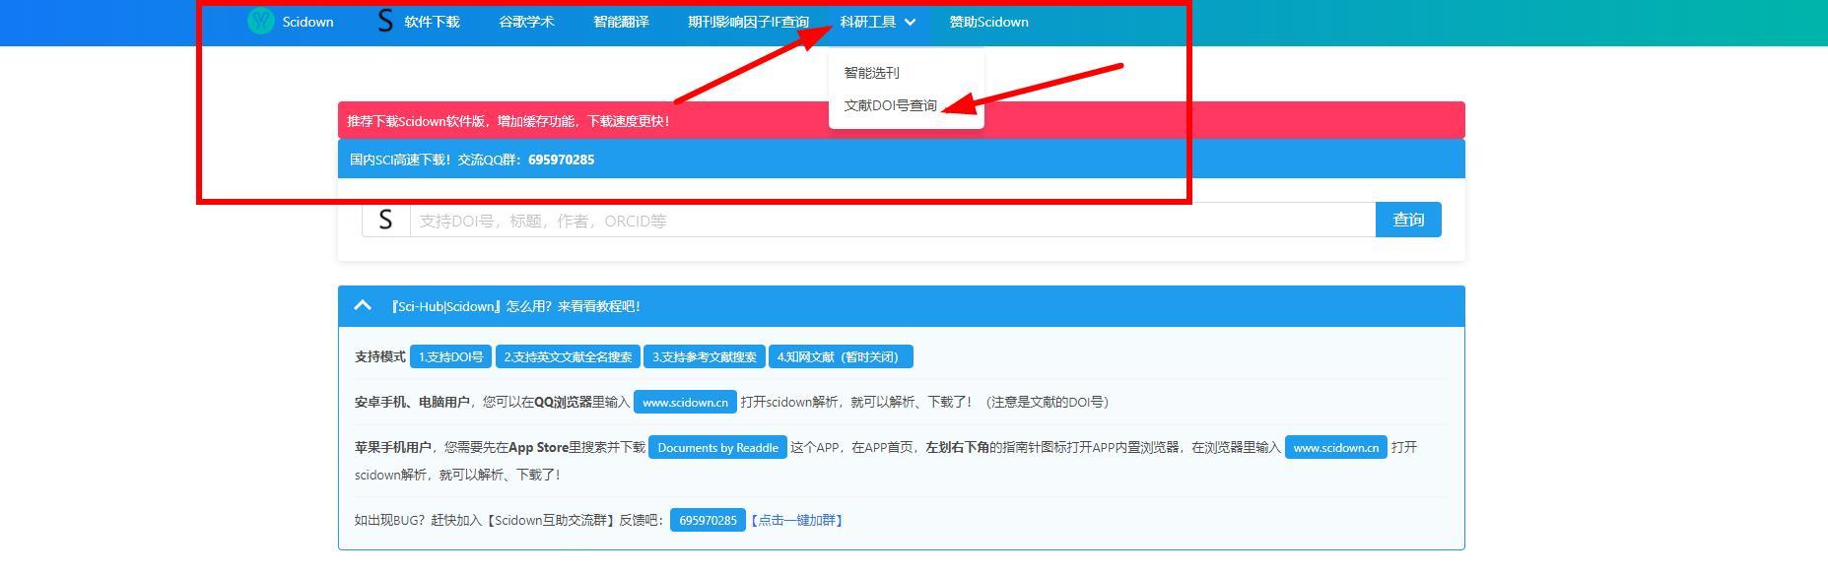Click the S icon beside 软件下载
This screenshot has width=1828, height=575.
(385, 21)
